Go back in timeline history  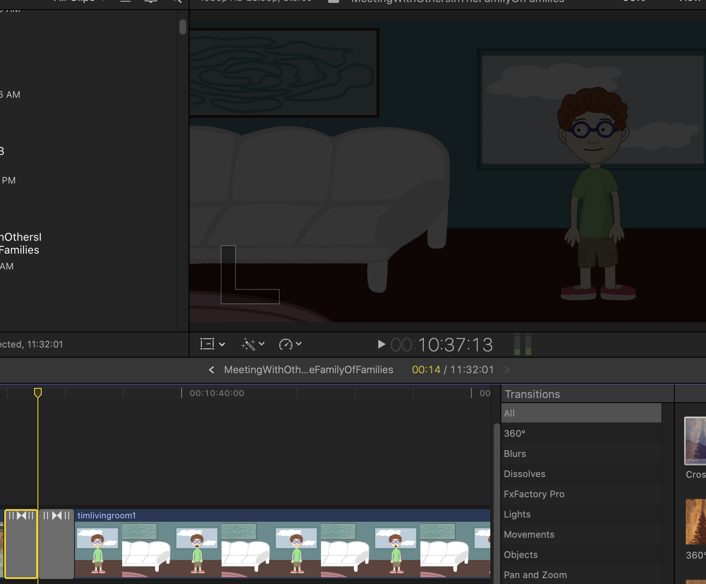click(x=211, y=370)
